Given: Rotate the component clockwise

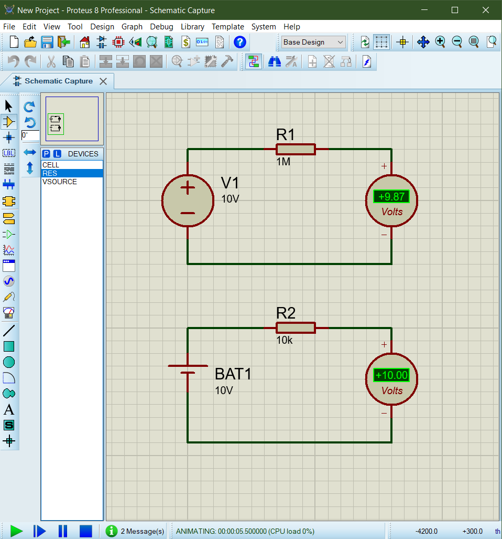Looking at the screenshot, I should pos(29,107).
